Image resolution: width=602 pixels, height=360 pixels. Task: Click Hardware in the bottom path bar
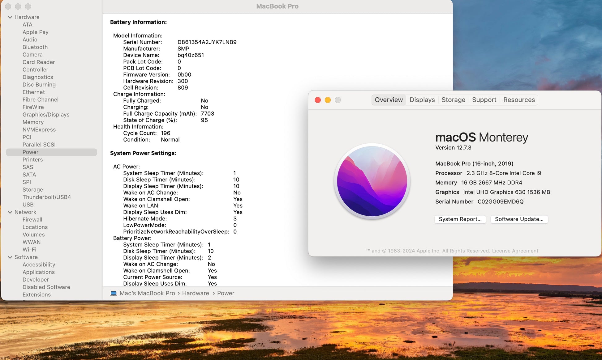tap(196, 293)
